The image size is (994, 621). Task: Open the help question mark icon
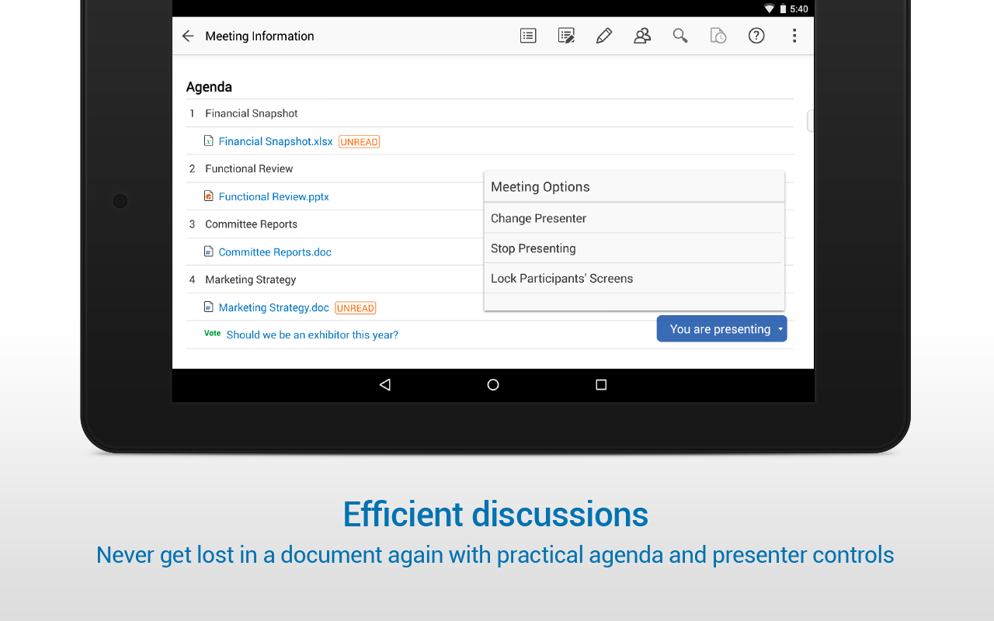point(756,36)
